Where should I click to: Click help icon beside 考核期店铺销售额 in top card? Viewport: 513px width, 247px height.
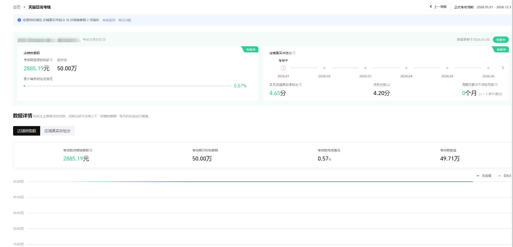51,60
